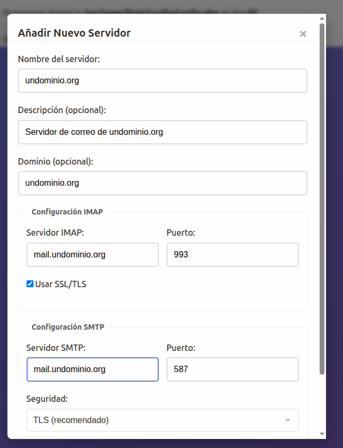
Task: Click the Descripción (opcional) label
Action: click(62, 110)
